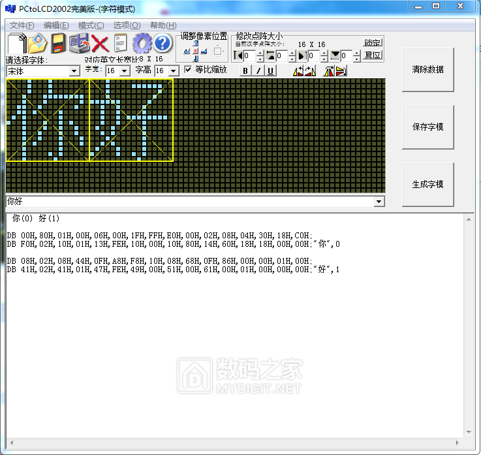
Task: Open an image file via folder icon
Action: (38, 43)
